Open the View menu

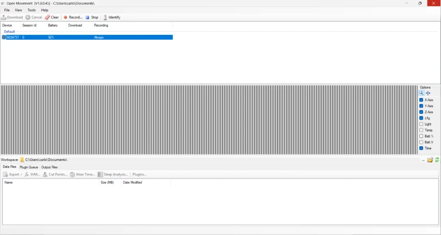click(18, 10)
